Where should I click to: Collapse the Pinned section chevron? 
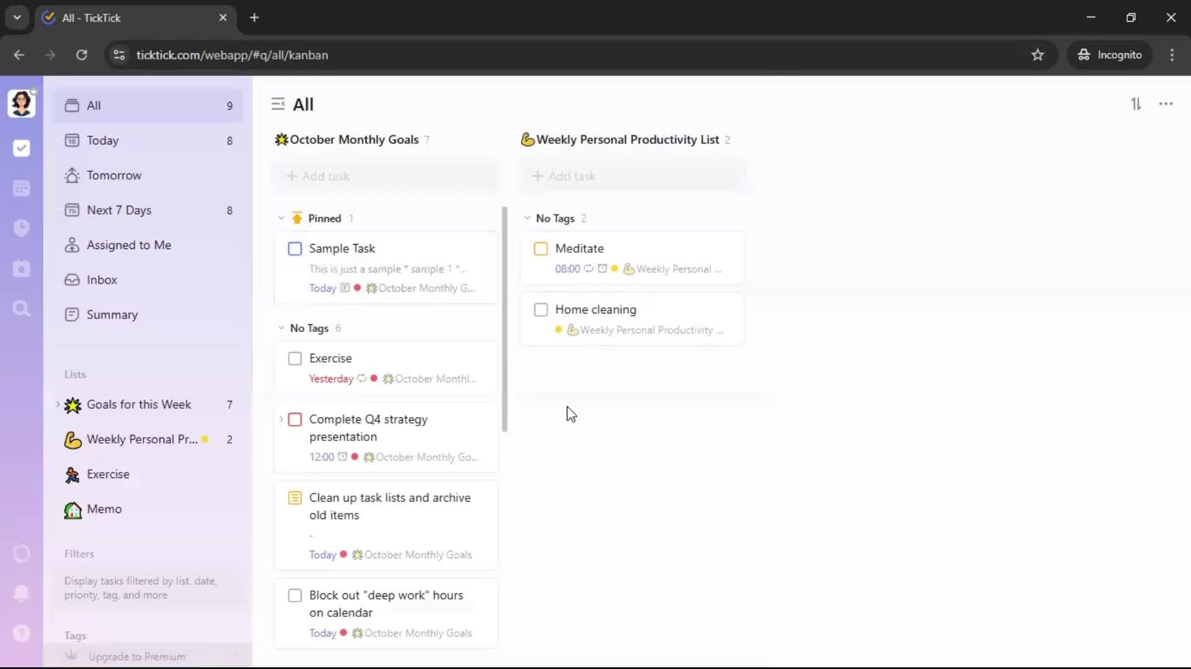coord(281,218)
